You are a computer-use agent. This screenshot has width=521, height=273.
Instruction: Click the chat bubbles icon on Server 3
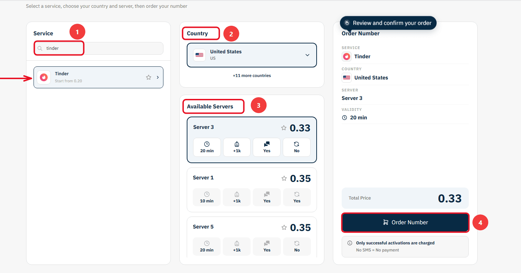click(x=267, y=144)
